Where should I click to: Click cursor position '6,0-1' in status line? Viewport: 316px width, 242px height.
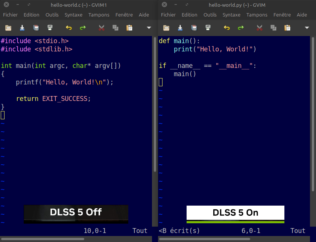point(251,231)
